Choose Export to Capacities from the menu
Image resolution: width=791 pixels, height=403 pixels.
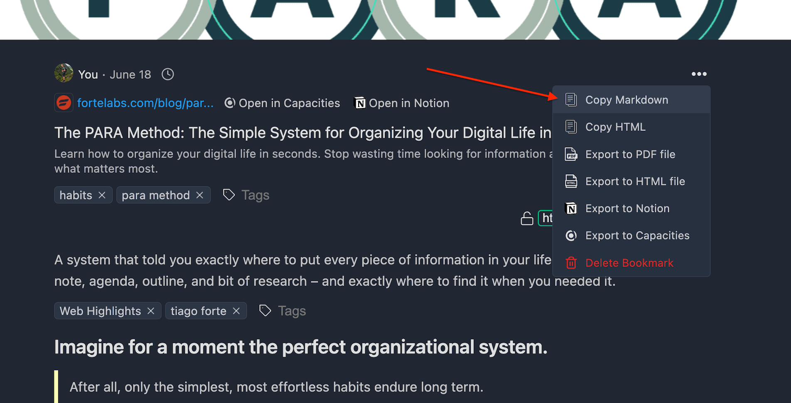[637, 235]
